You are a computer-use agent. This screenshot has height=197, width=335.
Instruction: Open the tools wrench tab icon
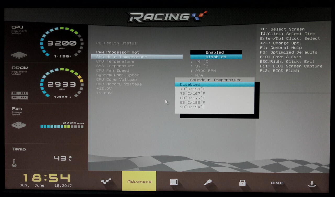pyautogui.click(x=208, y=182)
